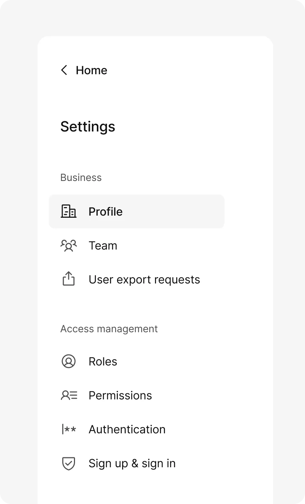Click the back chevron arrow beside Home
Image resolution: width=305 pixels, height=504 pixels.
click(x=64, y=70)
